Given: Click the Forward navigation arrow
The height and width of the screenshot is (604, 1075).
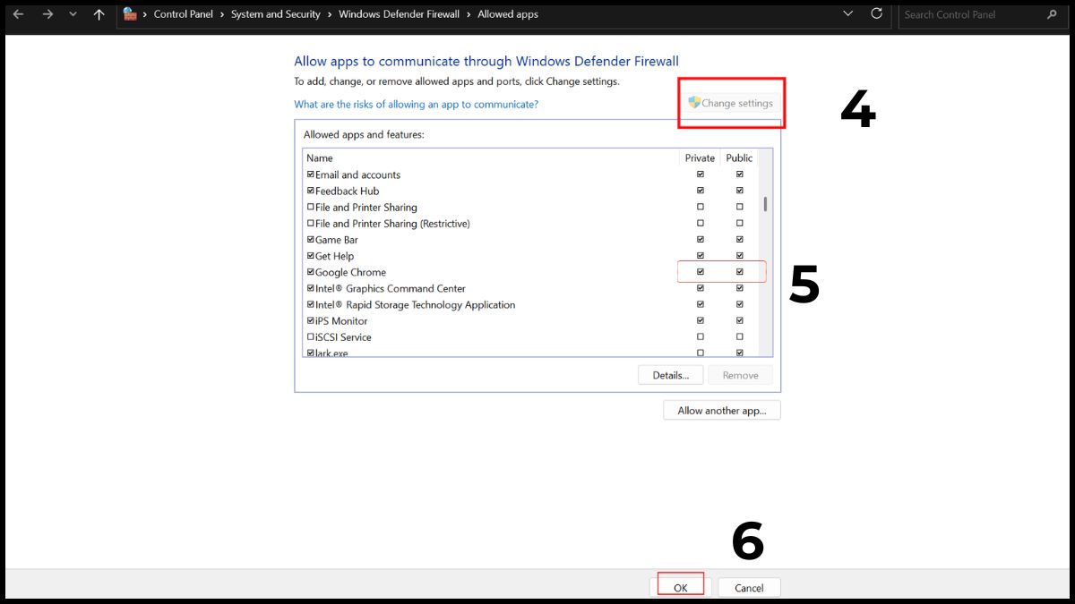Looking at the screenshot, I should [x=47, y=14].
